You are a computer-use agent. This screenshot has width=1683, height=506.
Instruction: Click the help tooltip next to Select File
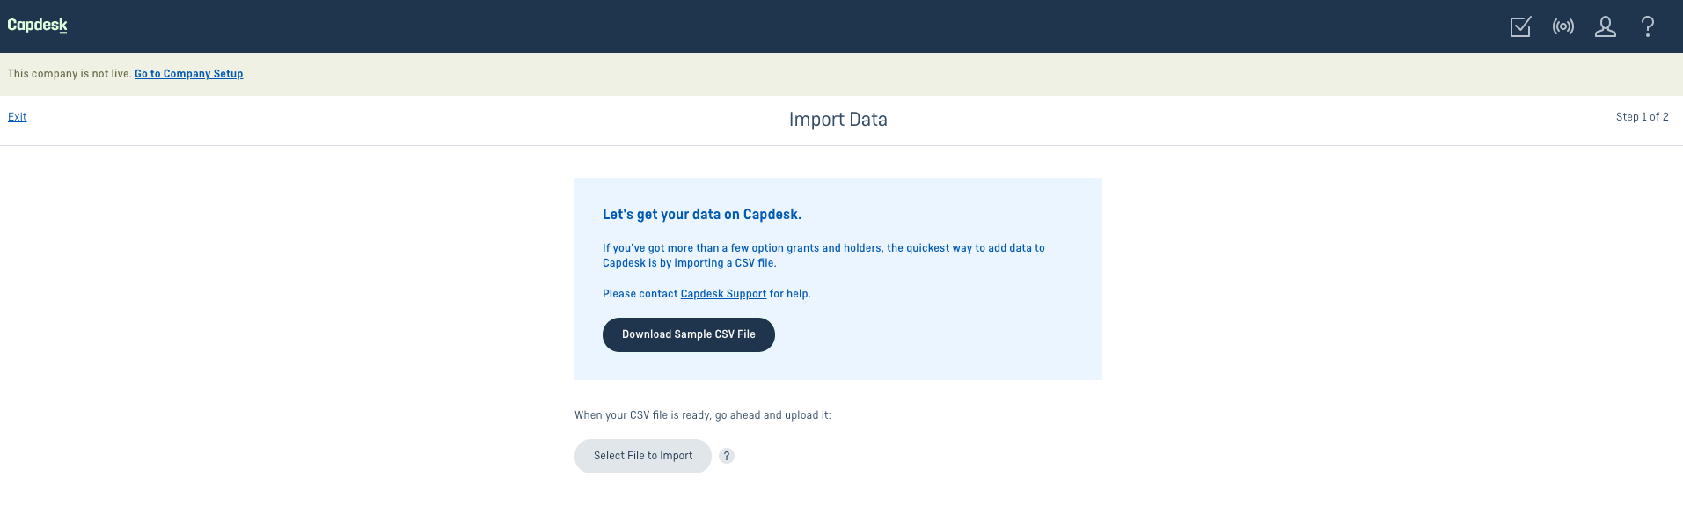click(x=727, y=456)
